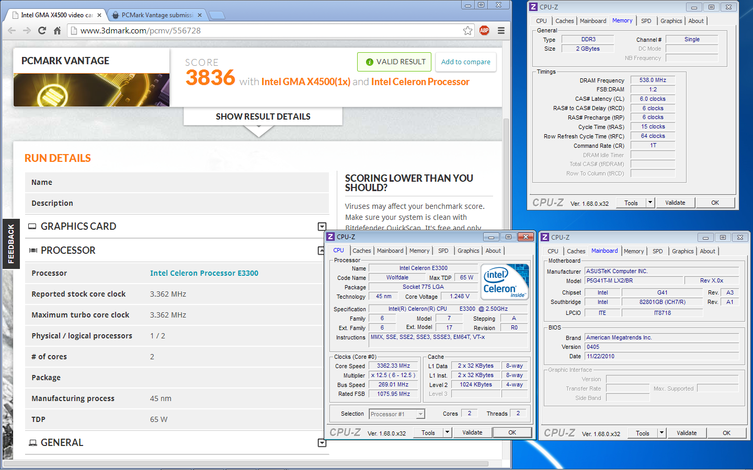The image size is (753, 470).
Task: Collapse SHOW RESULT DETAILS section
Action: pyautogui.click(x=263, y=116)
